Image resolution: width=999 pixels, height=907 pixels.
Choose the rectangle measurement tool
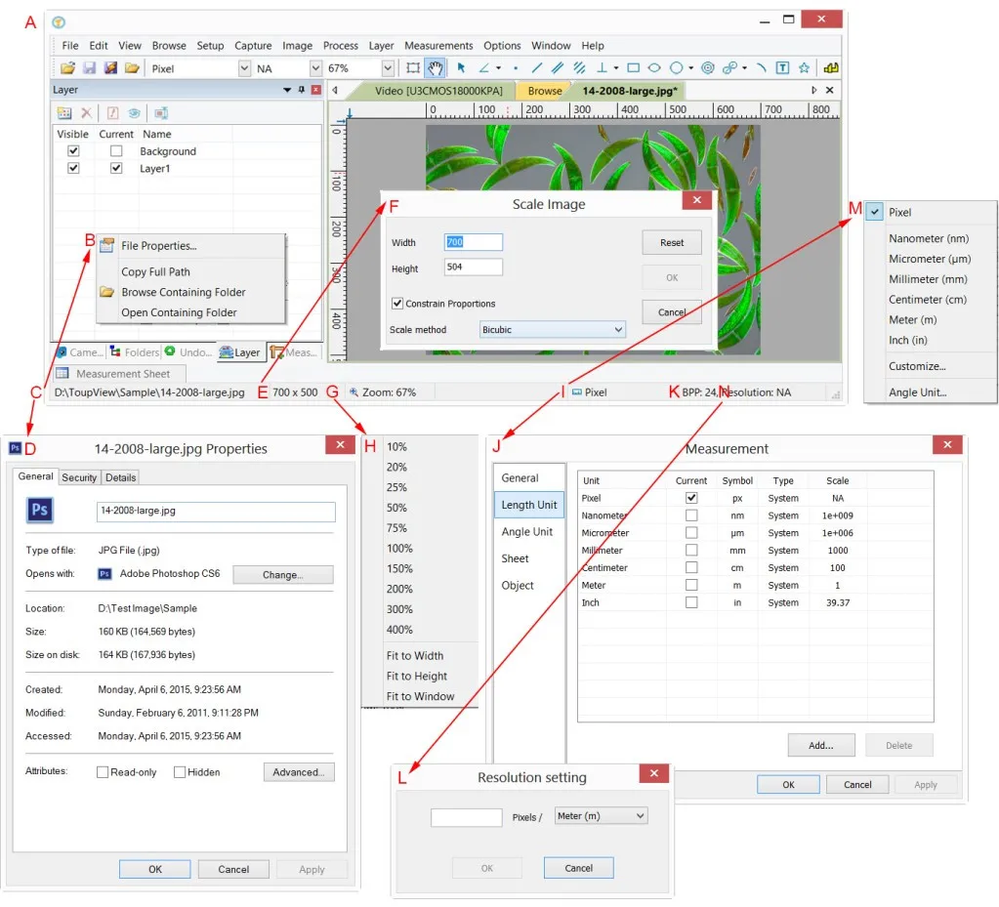tap(634, 68)
